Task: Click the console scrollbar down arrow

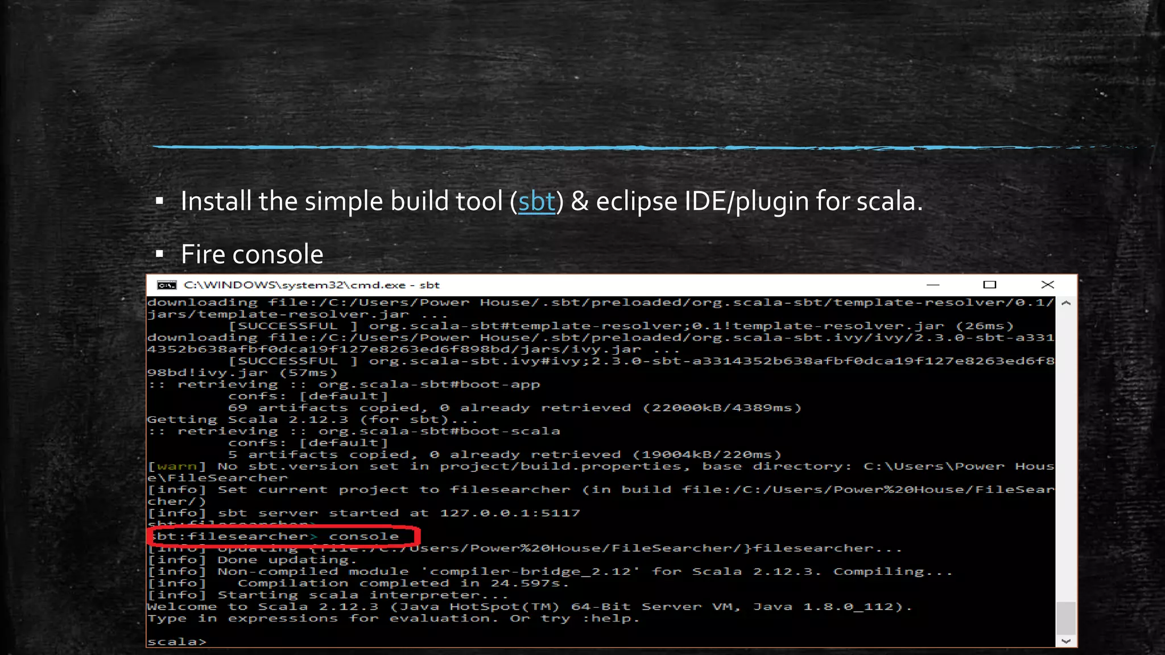Action: point(1066,641)
